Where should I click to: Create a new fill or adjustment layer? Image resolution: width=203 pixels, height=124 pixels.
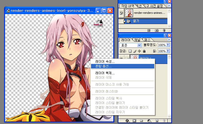pyautogui.click(x=149, y=120)
